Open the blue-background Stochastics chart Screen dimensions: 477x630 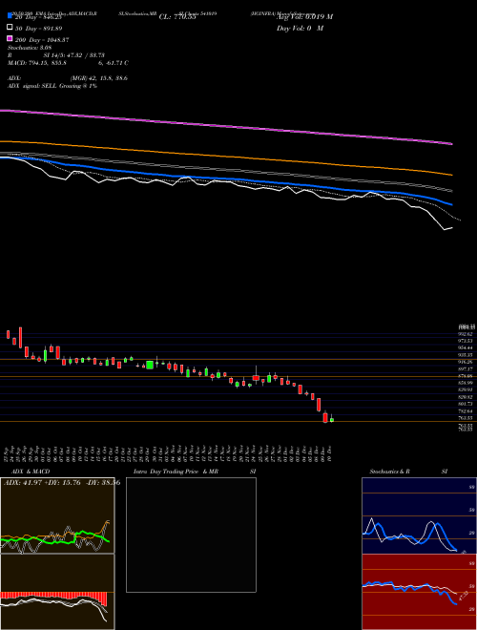tap(419, 515)
